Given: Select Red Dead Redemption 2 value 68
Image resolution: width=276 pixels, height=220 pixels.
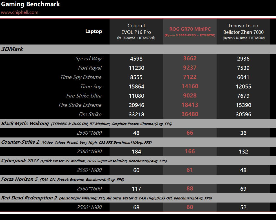Looking at the screenshot, I should click(136, 208).
